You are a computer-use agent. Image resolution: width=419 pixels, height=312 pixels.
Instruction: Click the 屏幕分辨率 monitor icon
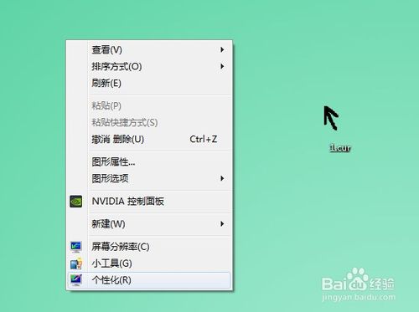pos(75,247)
